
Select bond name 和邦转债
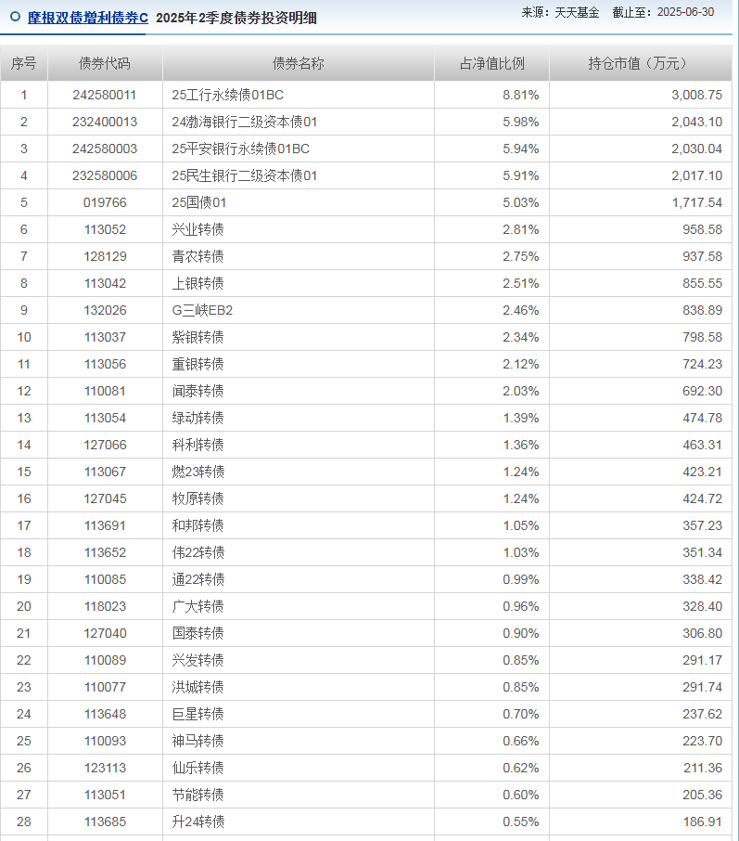(x=197, y=525)
